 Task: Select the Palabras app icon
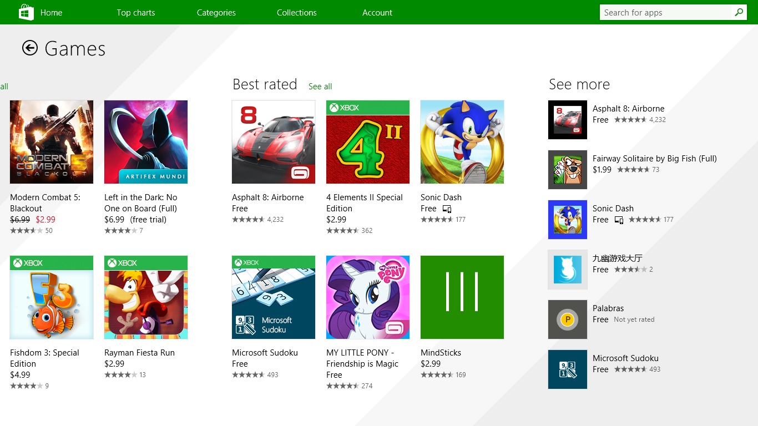click(x=568, y=319)
